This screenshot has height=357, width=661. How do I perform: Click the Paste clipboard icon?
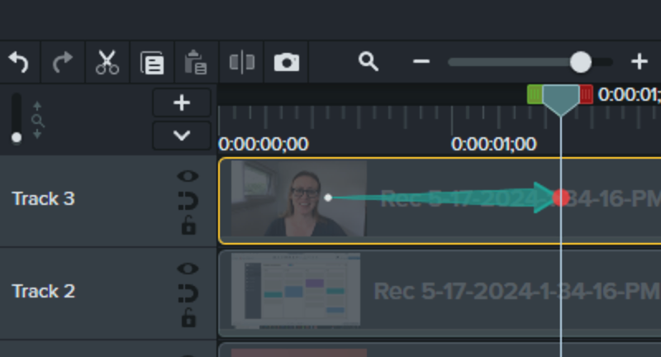click(197, 62)
